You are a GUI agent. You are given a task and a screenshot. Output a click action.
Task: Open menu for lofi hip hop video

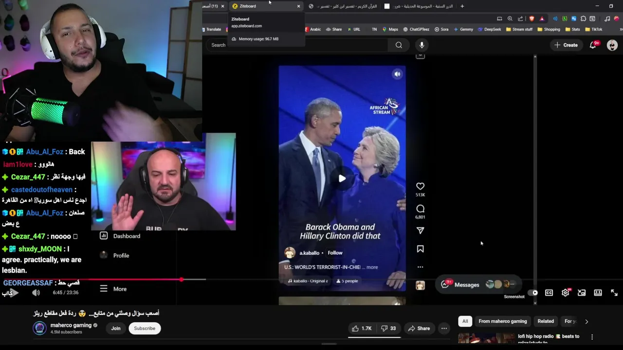pyautogui.click(x=592, y=337)
